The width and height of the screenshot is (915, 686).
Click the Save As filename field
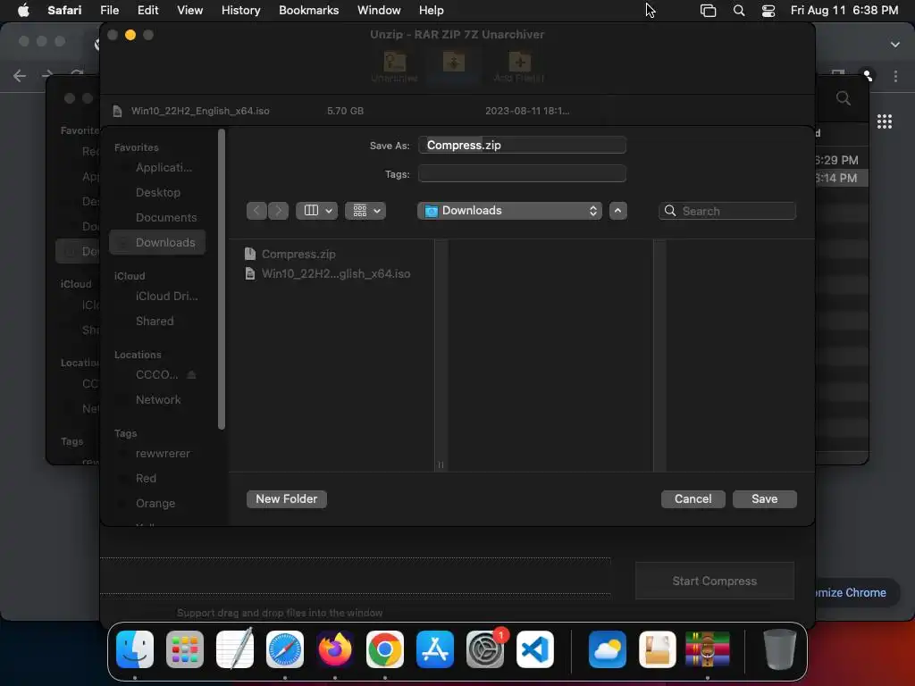click(522, 146)
